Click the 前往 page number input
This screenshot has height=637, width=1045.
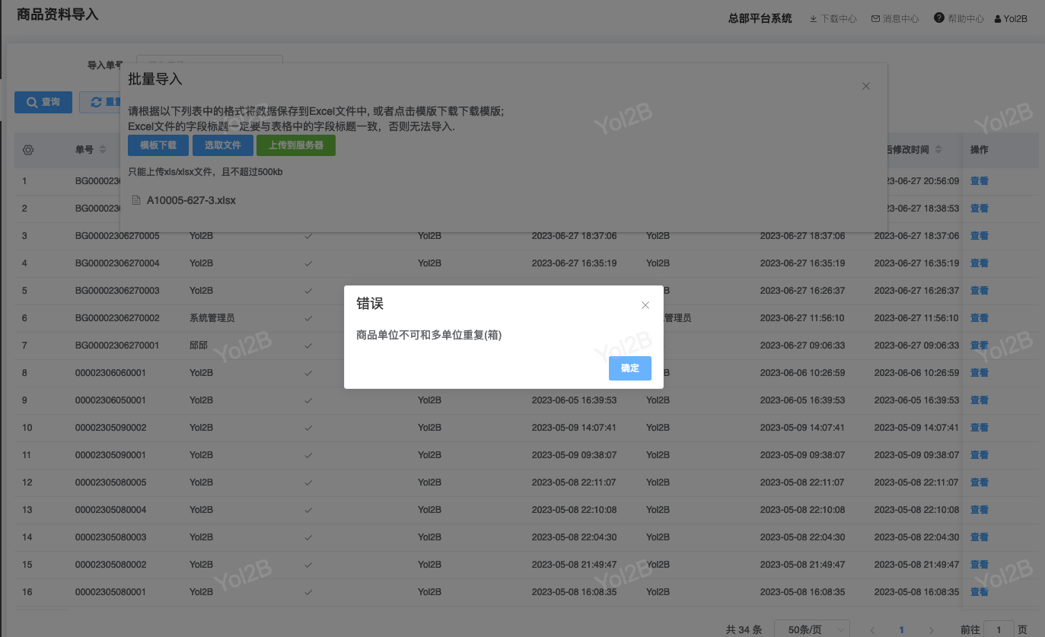[999, 629]
